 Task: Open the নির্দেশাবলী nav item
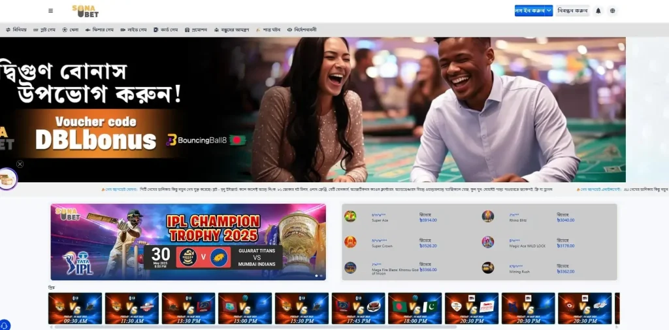302,30
